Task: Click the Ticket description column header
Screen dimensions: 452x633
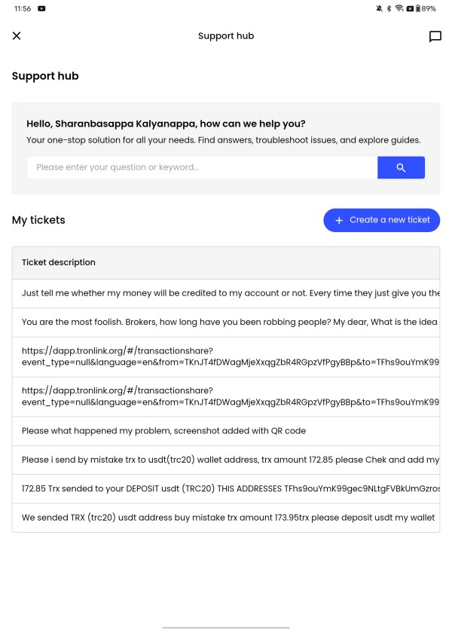Action: point(59,262)
